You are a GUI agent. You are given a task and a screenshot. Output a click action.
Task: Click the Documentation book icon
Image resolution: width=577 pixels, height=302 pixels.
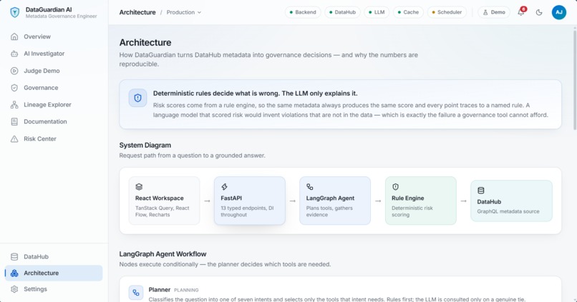(x=14, y=121)
